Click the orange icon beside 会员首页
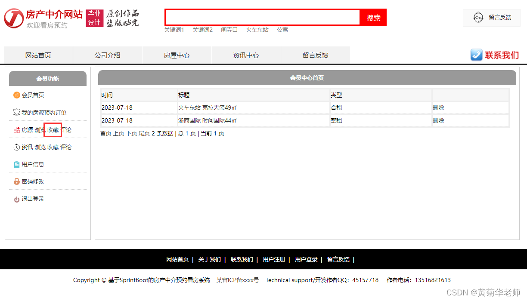 (x=17, y=95)
